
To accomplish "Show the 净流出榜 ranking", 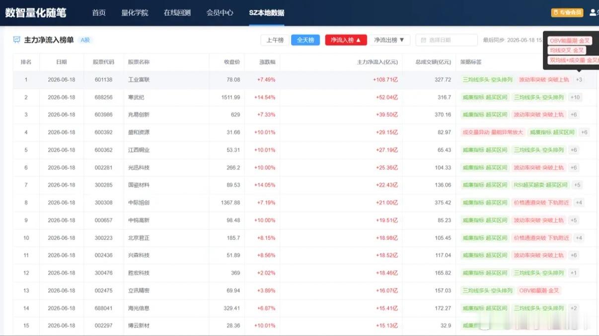I will [389, 40].
